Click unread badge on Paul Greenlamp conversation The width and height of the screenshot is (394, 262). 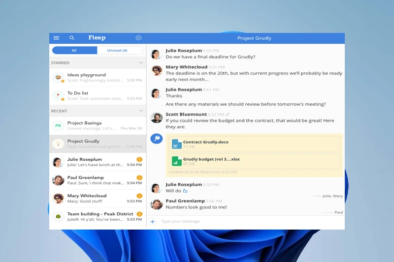coord(139,177)
